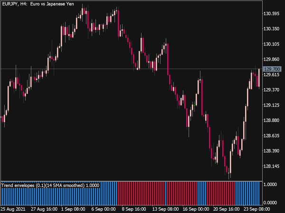
Task: Select the '16 Sep 00:00' time label
Action: point(196,209)
